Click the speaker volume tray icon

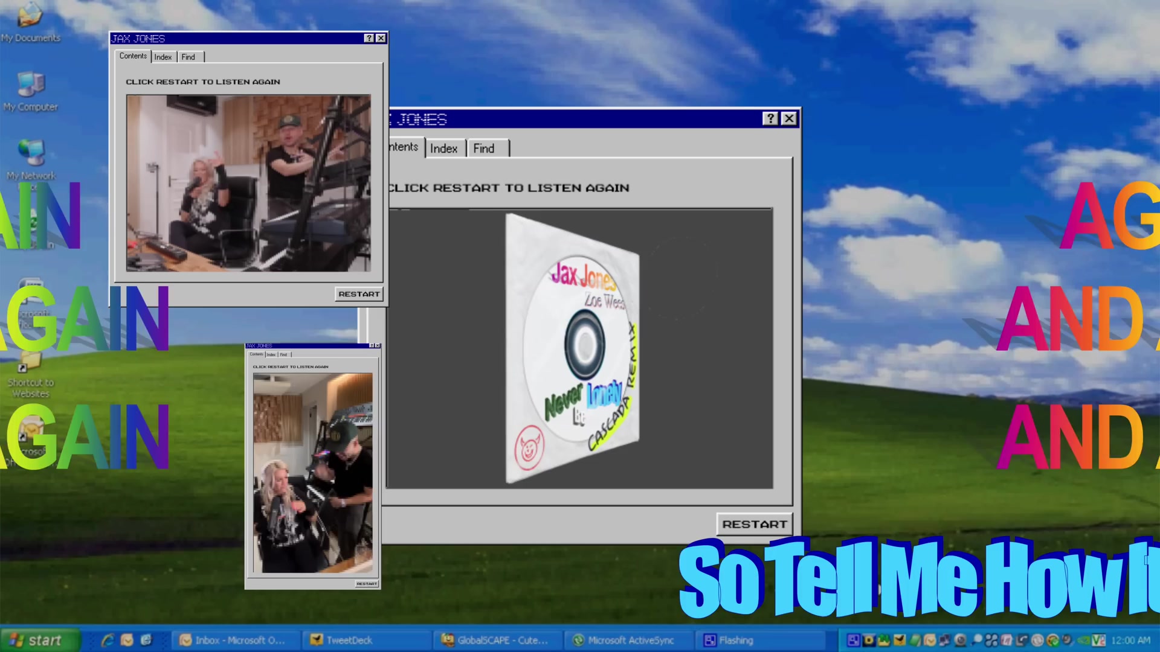pyautogui.click(x=1068, y=640)
